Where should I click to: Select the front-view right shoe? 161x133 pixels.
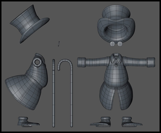tap(132, 122)
